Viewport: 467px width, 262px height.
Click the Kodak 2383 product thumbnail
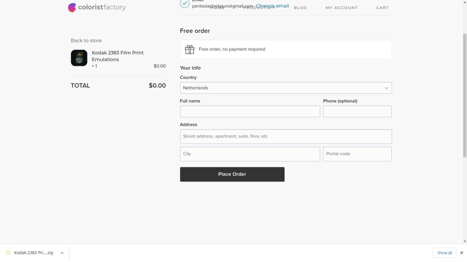point(79,58)
